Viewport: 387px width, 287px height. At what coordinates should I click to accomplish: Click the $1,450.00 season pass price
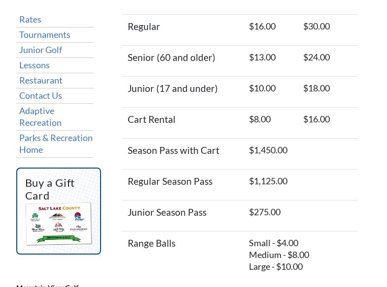(x=268, y=150)
